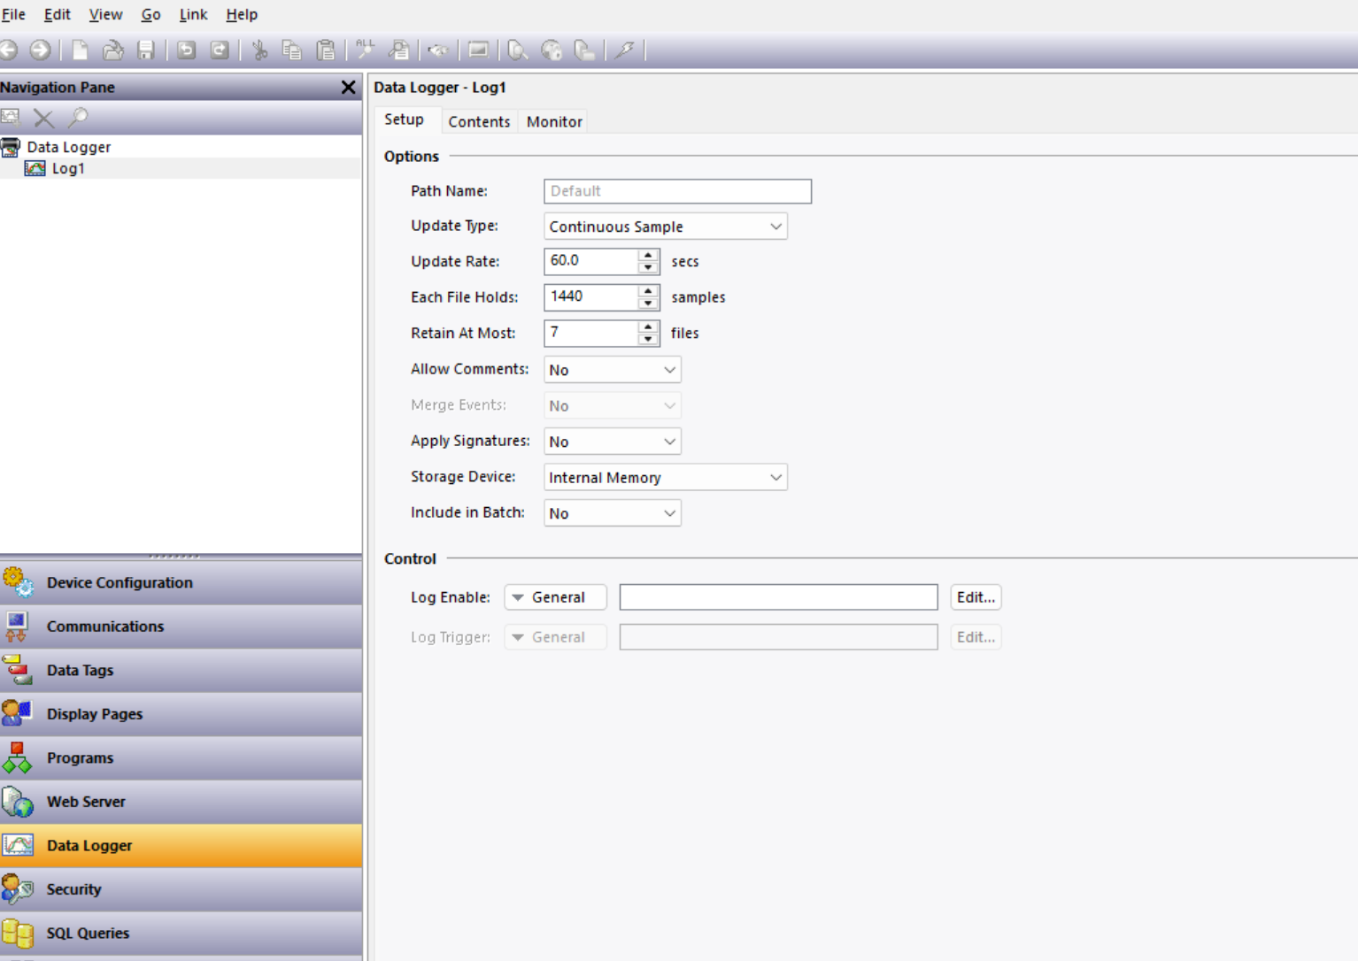Screen dimensions: 1358x961
Task: Switch to the Contents tab
Action: [x=478, y=122]
